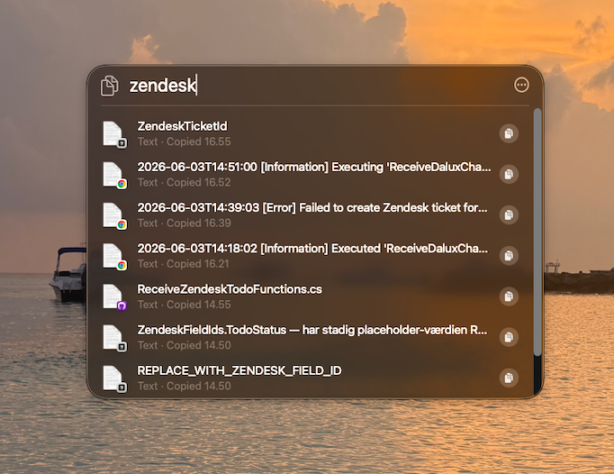Select the '2026-06-03T14:18:02 [Information] Executed' text
614x474 pixels.
pyautogui.click(x=259, y=249)
